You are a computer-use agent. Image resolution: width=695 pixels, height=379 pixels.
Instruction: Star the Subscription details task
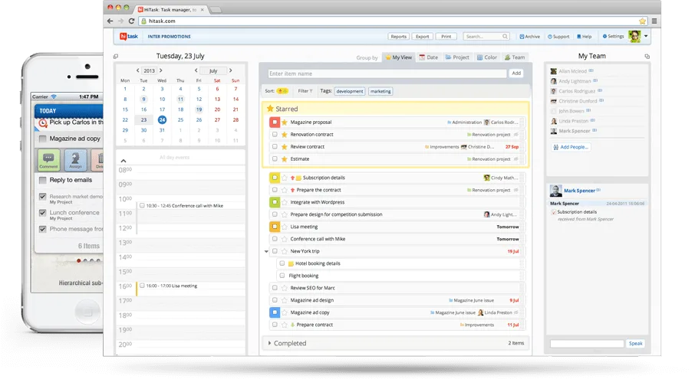285,178
